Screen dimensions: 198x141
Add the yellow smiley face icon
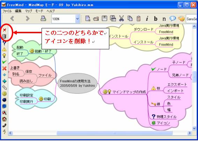(5, 94)
